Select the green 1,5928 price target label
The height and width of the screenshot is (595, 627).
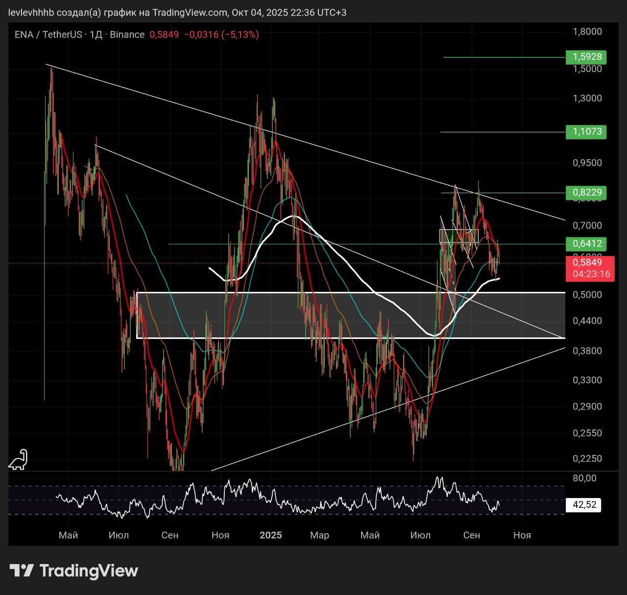586,57
